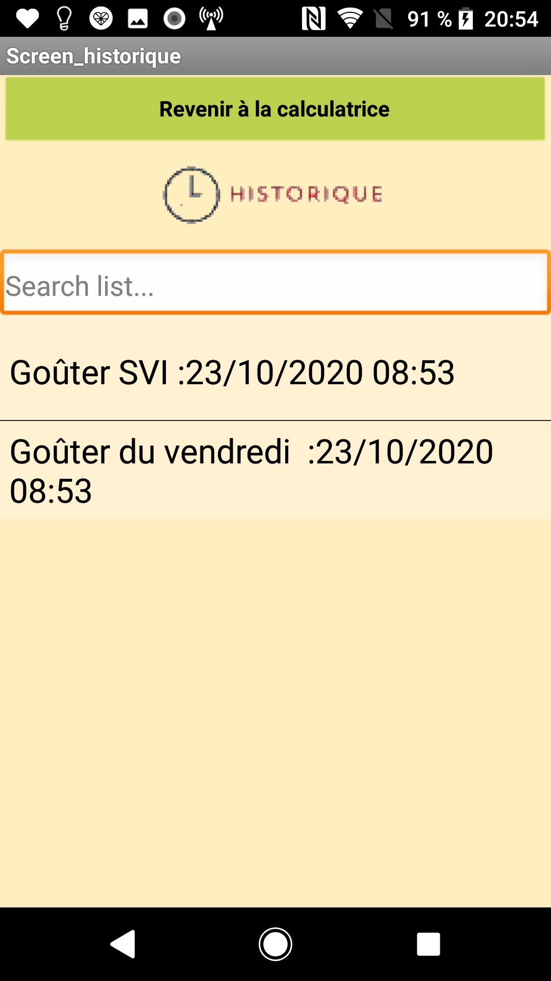Select the Goûter du vendredi history entry
The image size is (551, 981).
coord(275,471)
